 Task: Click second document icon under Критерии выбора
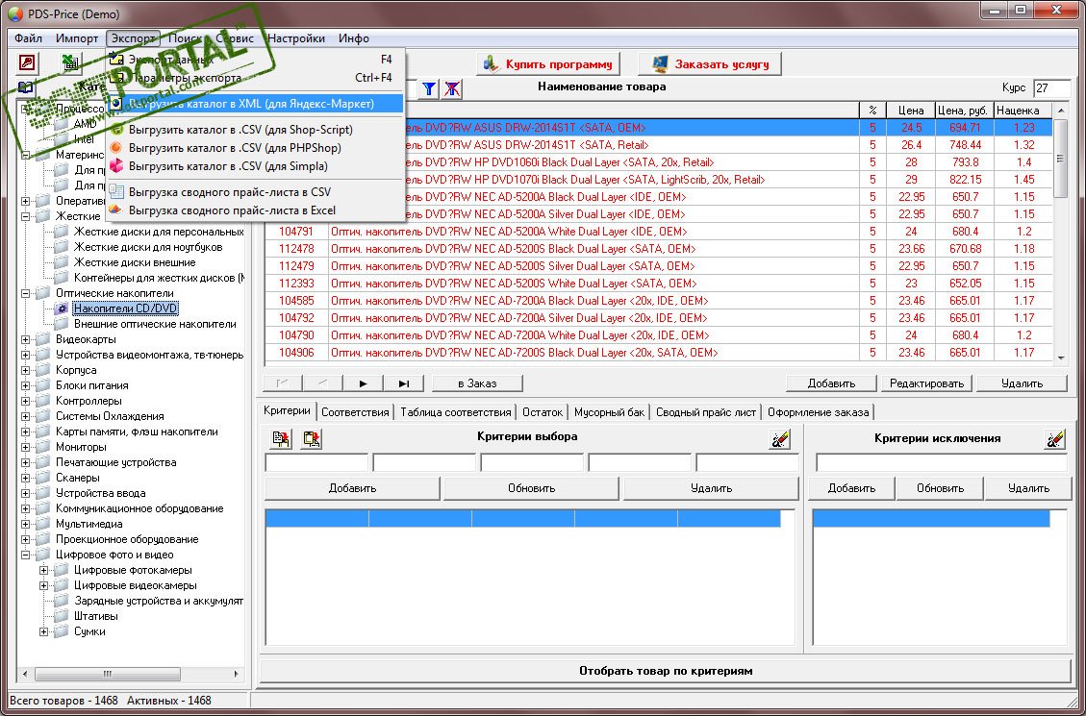pyautogui.click(x=312, y=438)
